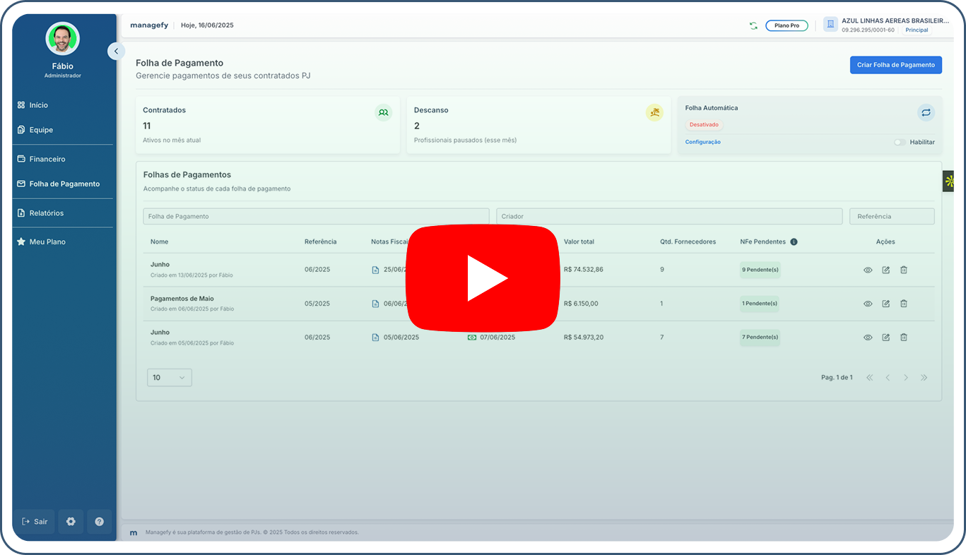This screenshot has width=966, height=555.
Task: Open the rows-per-page dropdown showing 10
Action: [x=169, y=377]
